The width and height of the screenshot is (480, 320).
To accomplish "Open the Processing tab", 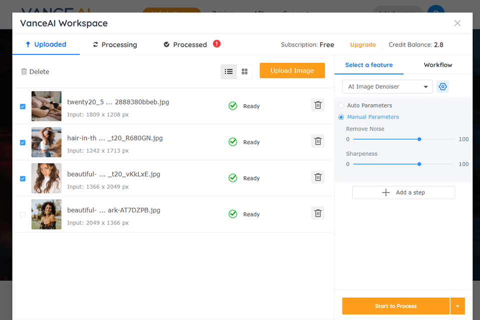I will [115, 44].
